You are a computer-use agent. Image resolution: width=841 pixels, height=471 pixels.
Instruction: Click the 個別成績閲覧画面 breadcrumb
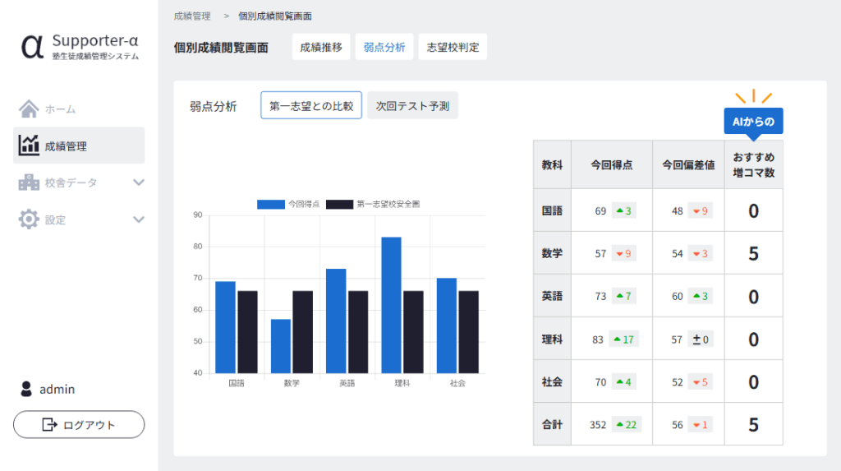[x=274, y=16]
